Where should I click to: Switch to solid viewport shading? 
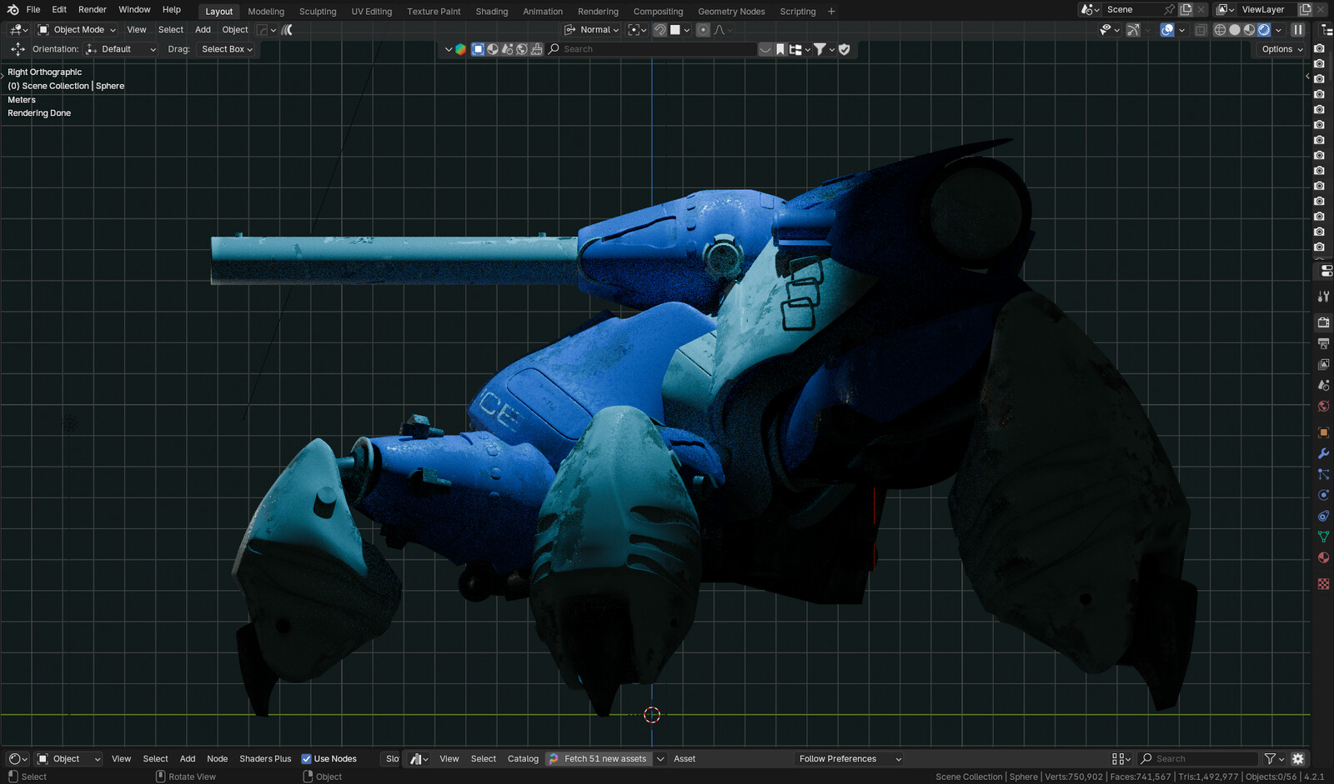[x=1235, y=30]
